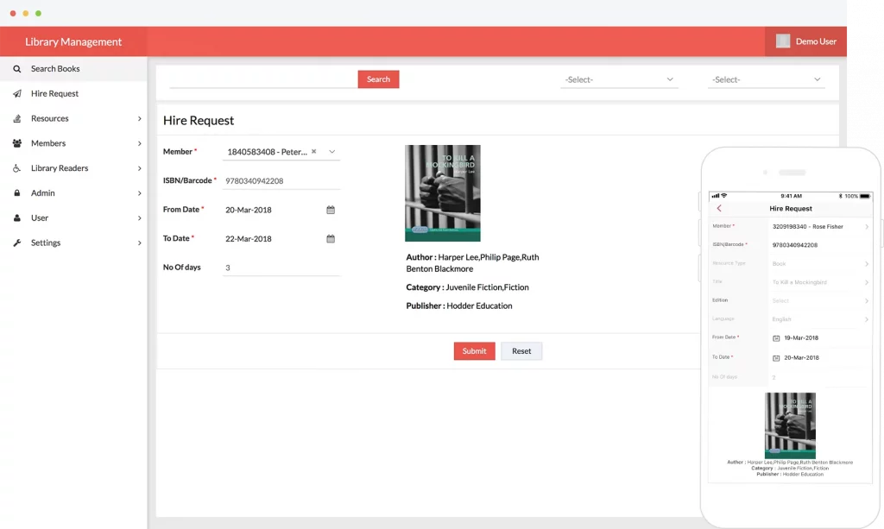Open the From Date calendar picker icon

[x=331, y=210]
